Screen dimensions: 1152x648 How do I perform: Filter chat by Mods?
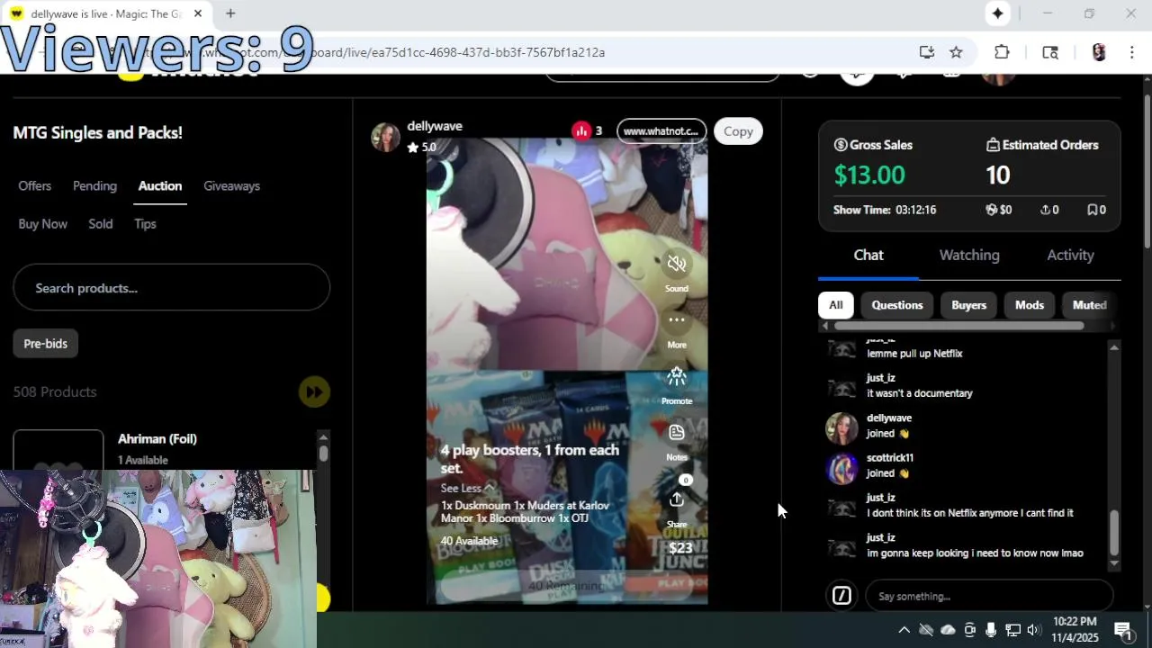(1030, 305)
